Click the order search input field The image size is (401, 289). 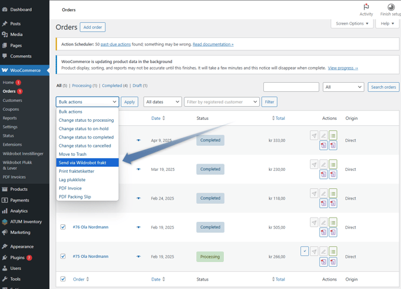click(x=291, y=87)
